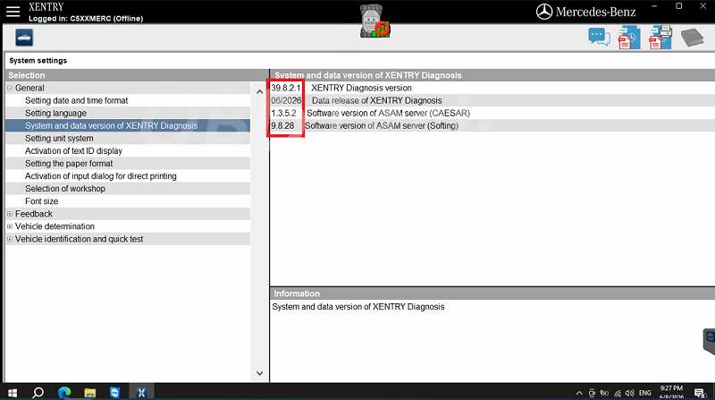Click the version value 1.3.5.2
Screen dimensions: 715x400
coord(283,114)
